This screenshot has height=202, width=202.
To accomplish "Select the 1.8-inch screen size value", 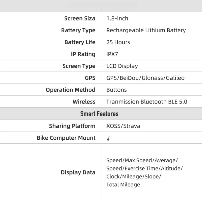I will coord(117,18).
